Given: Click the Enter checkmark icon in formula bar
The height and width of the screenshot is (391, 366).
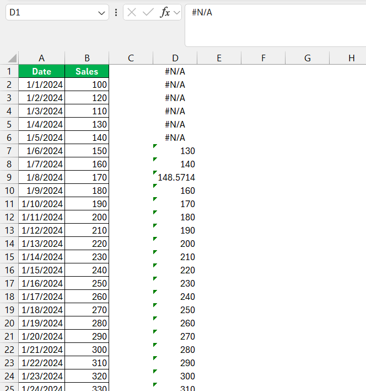Looking at the screenshot, I should 148,12.
